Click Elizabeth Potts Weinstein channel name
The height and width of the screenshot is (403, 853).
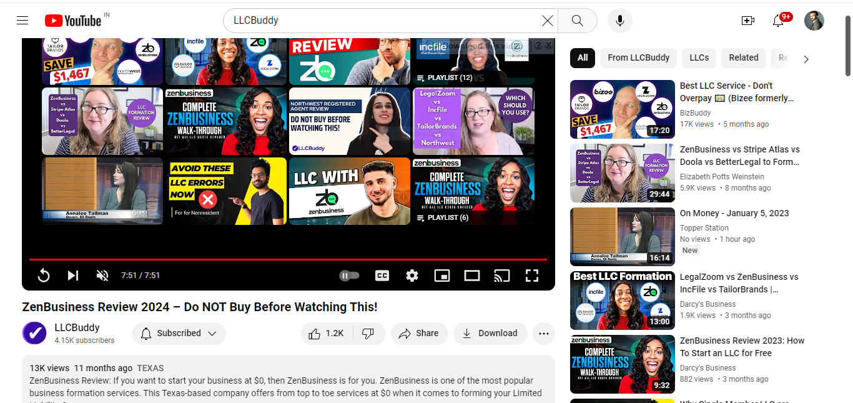point(722,177)
